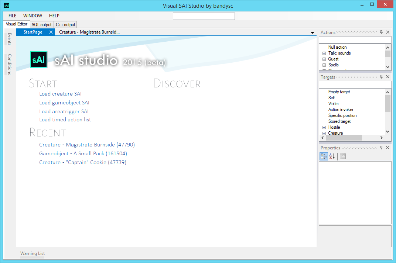Open the Warning List tab
This screenshot has width=396, height=263.
tap(33, 253)
